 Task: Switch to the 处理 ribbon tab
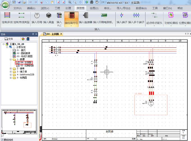pyautogui.click(x=68, y=8)
